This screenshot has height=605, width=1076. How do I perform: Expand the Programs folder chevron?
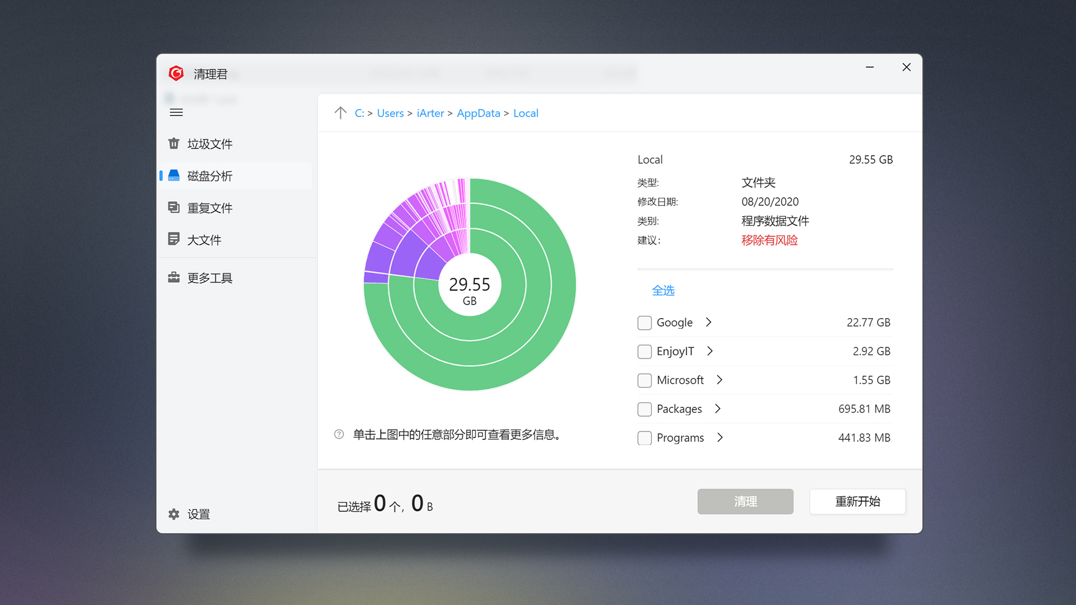(x=720, y=438)
